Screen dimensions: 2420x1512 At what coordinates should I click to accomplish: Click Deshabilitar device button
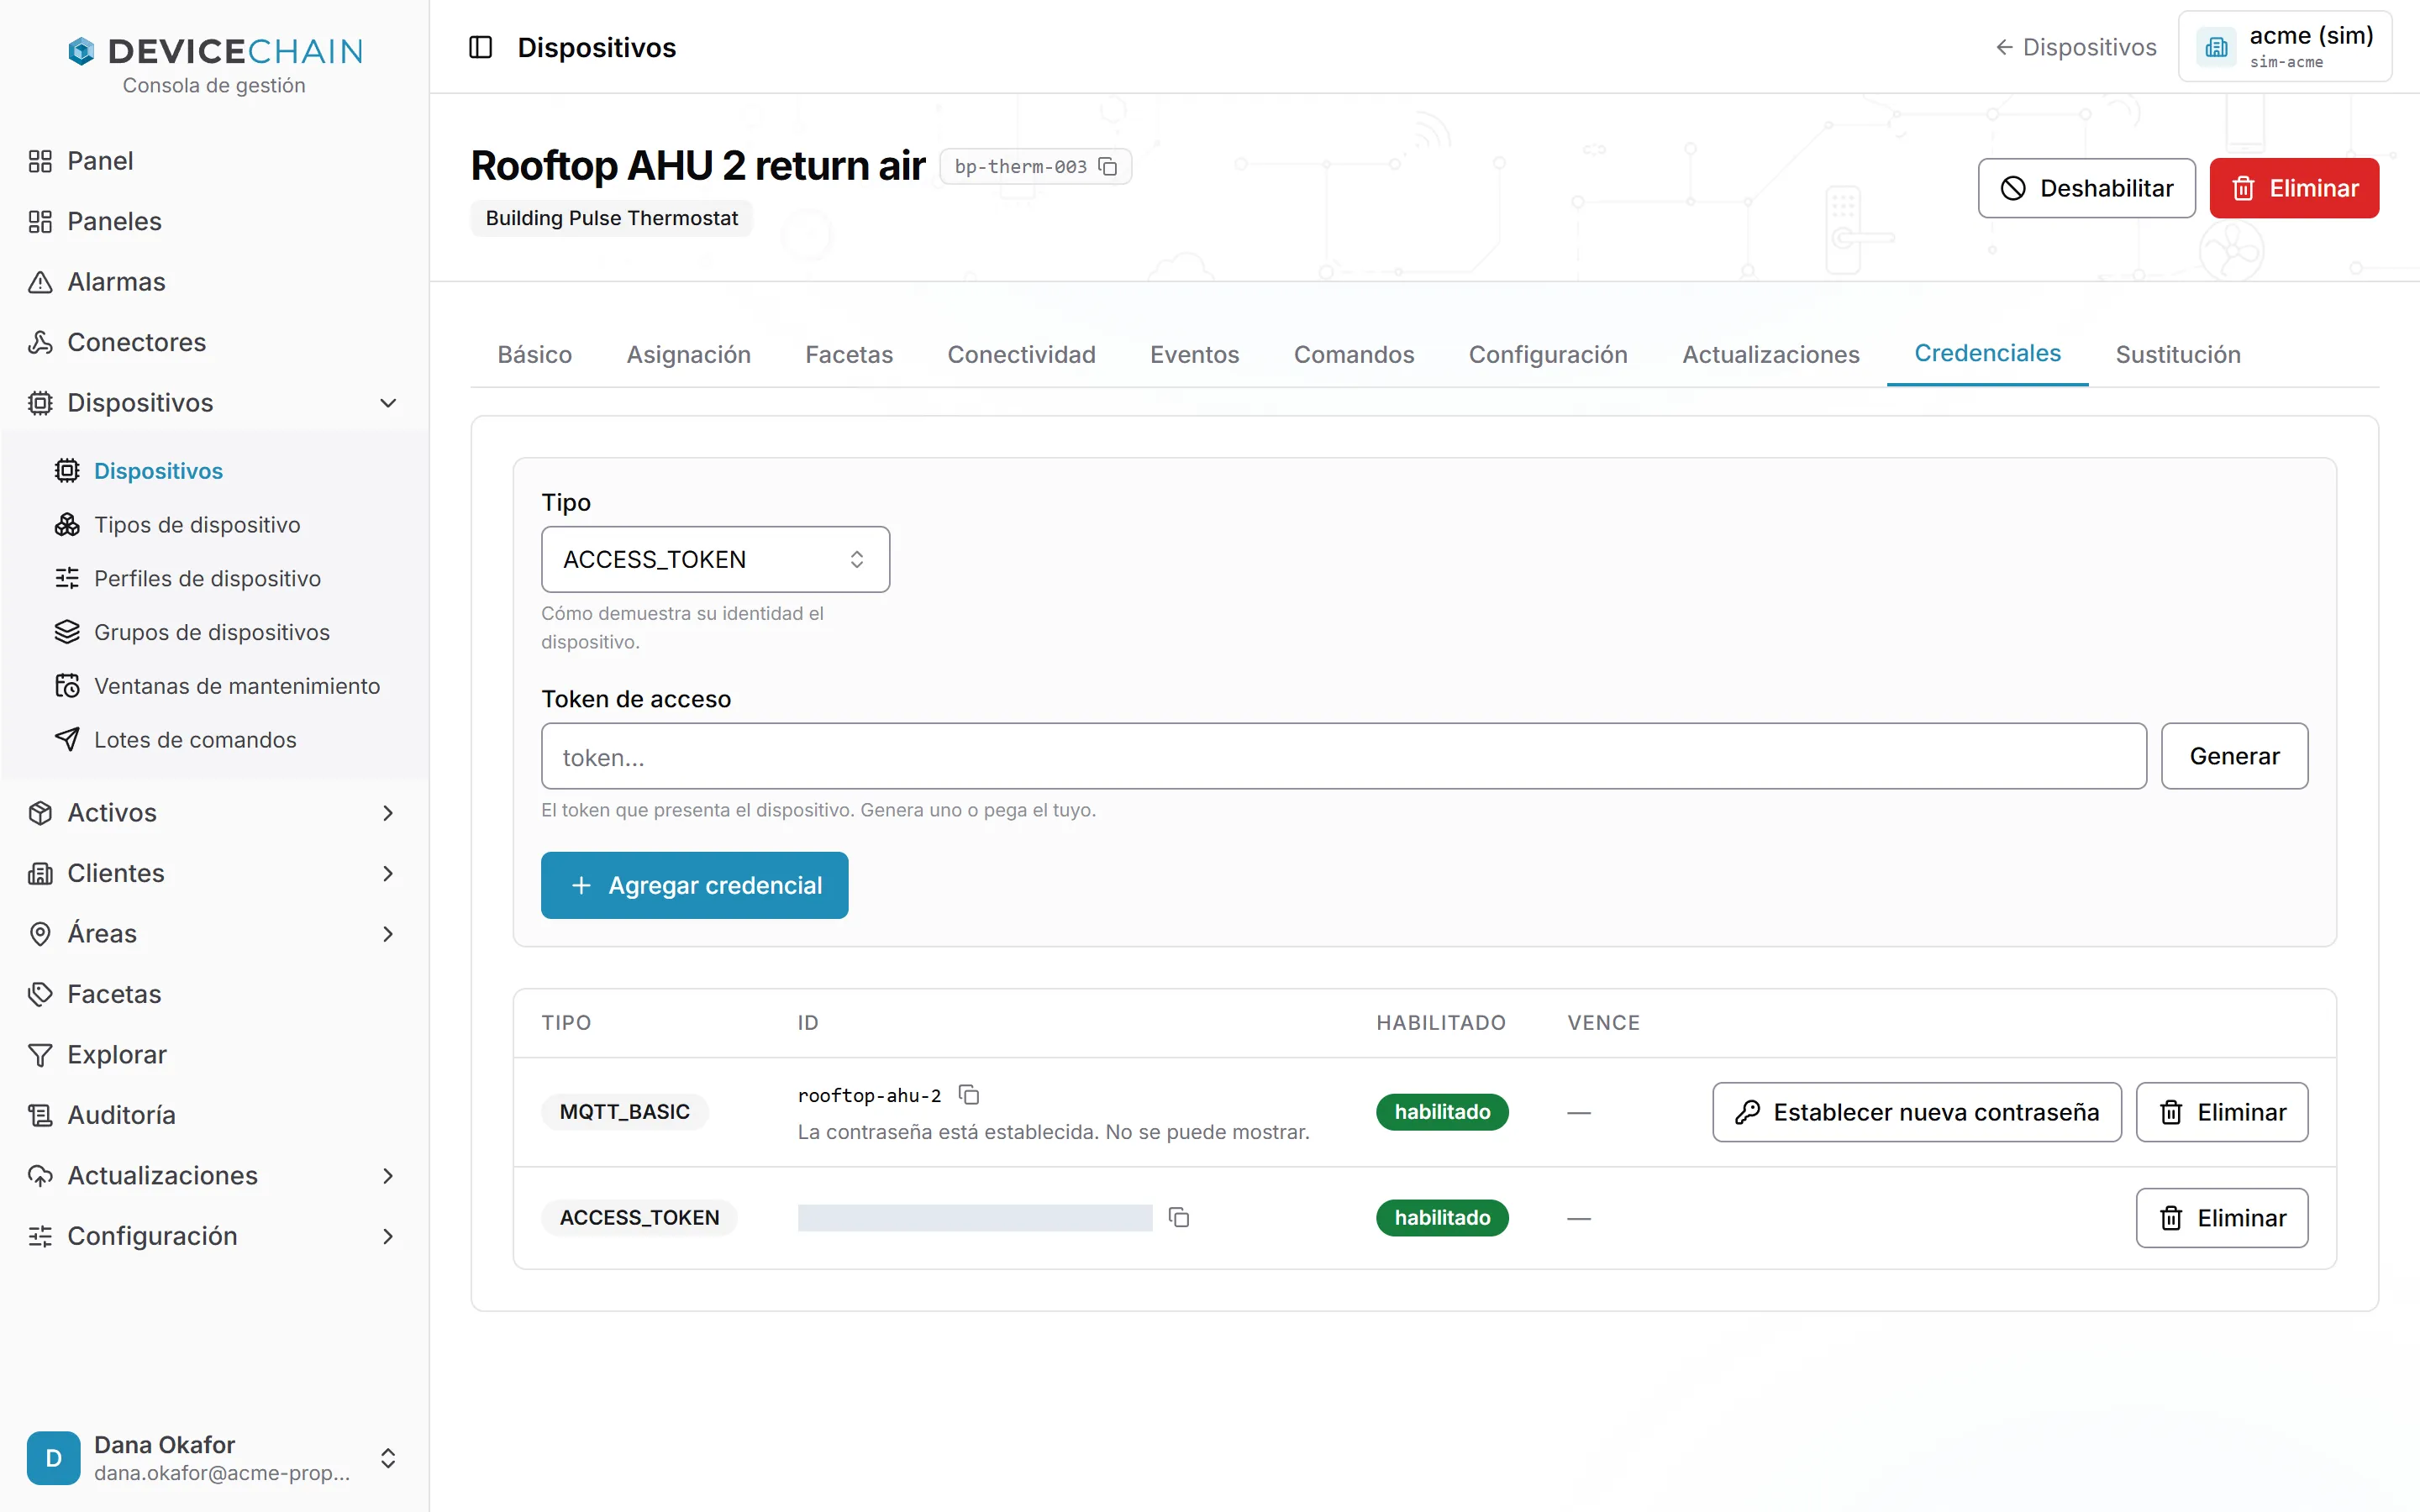point(2086,188)
